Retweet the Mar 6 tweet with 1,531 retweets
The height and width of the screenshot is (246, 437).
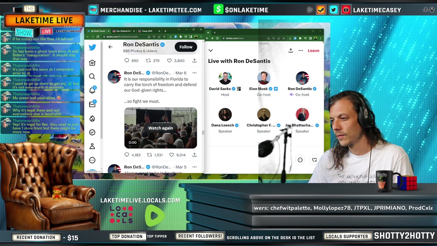[149, 155]
